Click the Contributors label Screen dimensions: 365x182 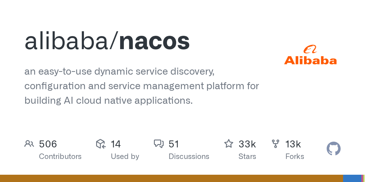(60, 157)
